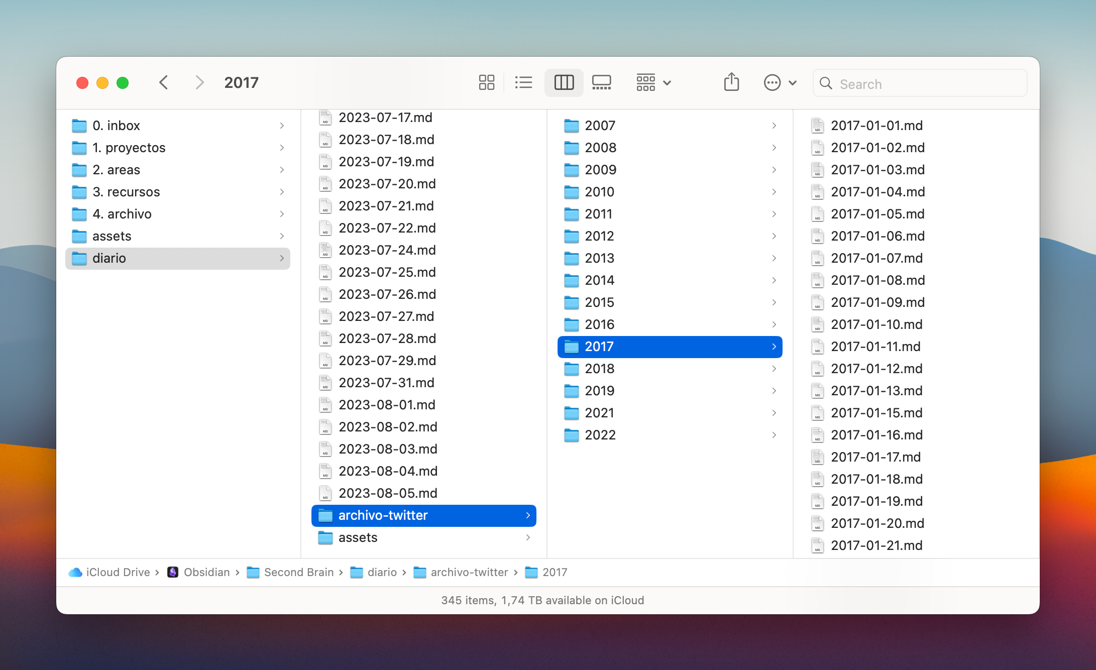Go forward to next folder
This screenshot has width=1096, height=670.
pyautogui.click(x=199, y=82)
